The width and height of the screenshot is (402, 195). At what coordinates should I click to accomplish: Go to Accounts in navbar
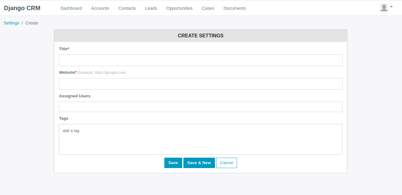(100, 8)
